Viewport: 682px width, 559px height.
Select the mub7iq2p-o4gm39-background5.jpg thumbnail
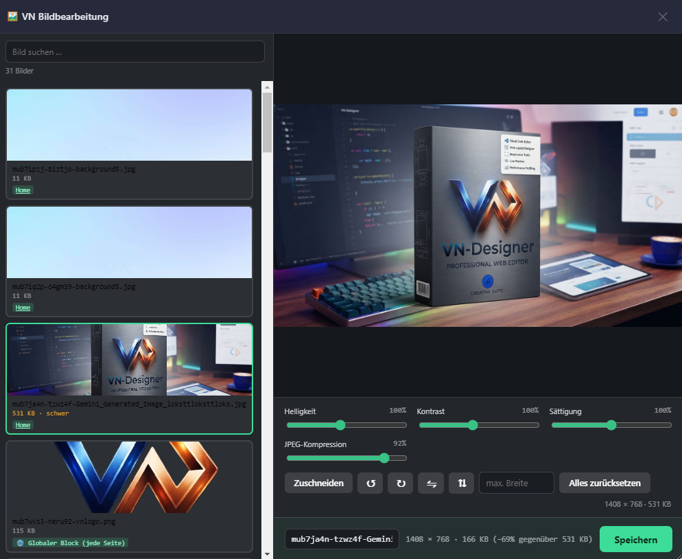(129, 242)
